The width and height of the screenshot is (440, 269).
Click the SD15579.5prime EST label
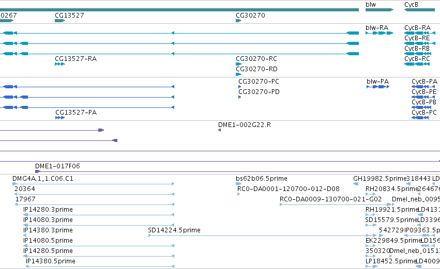click(391, 220)
